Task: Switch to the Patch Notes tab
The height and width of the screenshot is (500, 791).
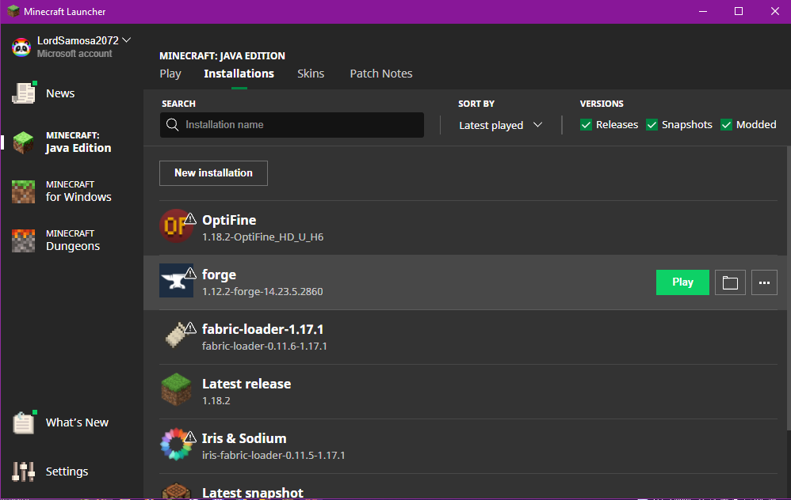Action: [x=381, y=74]
